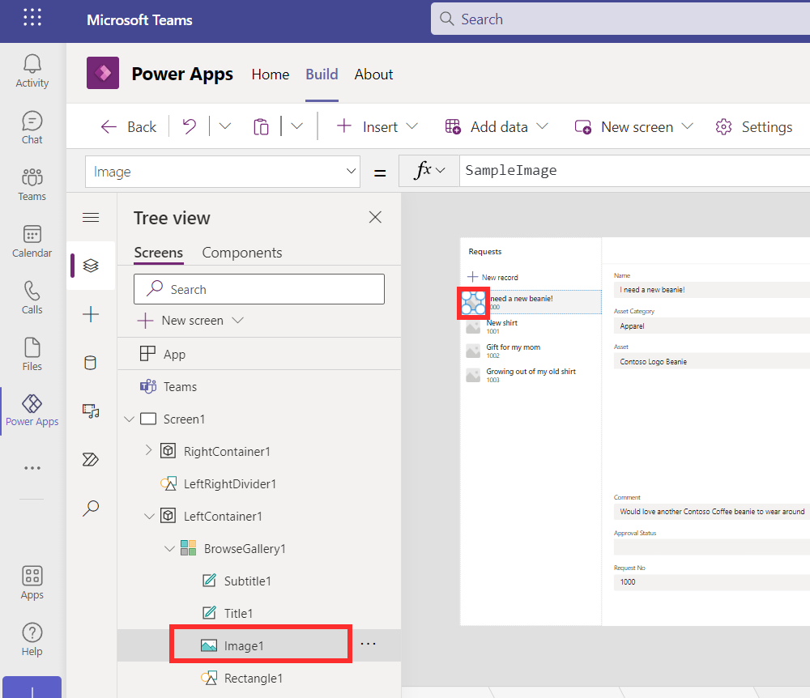Click the New shirt gallery item

531,326
